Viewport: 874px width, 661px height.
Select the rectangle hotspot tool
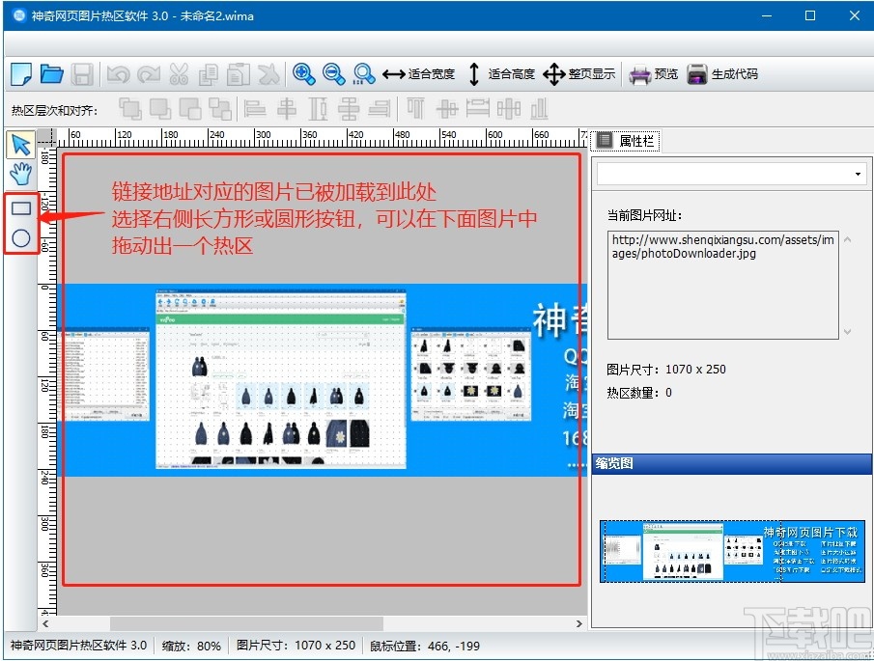tap(20, 207)
